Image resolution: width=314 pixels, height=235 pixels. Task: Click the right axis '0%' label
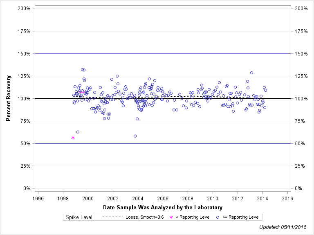298,188
